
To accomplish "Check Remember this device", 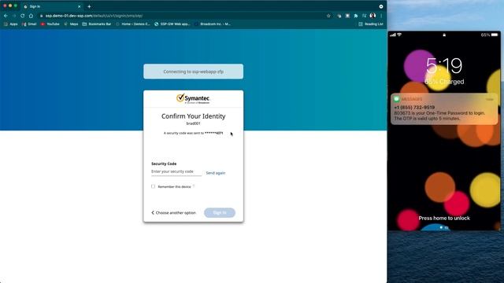I will 153,186.
